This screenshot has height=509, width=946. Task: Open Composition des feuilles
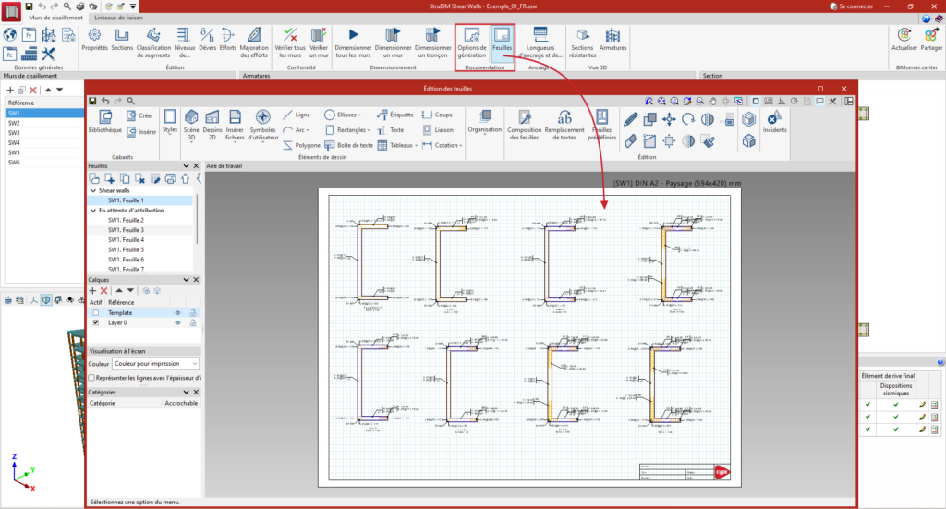525,125
